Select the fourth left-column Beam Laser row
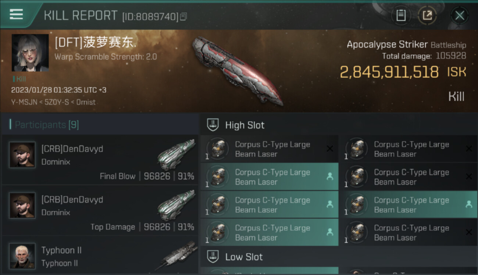Screen dimensions: 478x275 click(x=270, y=232)
